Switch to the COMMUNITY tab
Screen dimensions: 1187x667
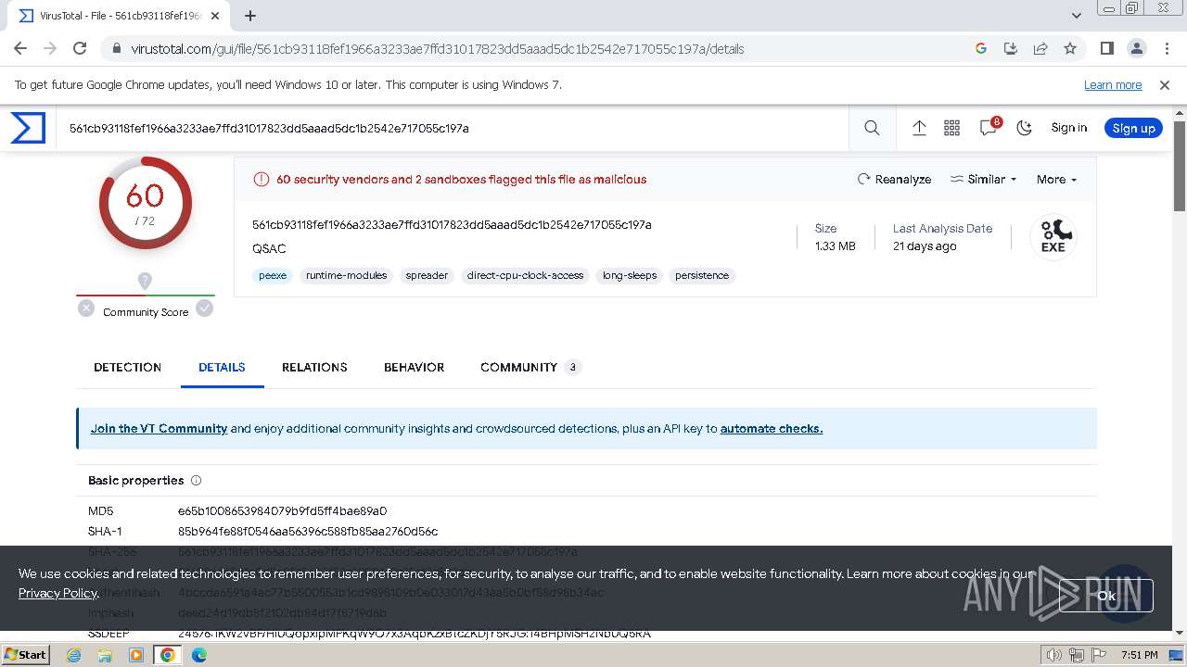pyautogui.click(x=530, y=368)
